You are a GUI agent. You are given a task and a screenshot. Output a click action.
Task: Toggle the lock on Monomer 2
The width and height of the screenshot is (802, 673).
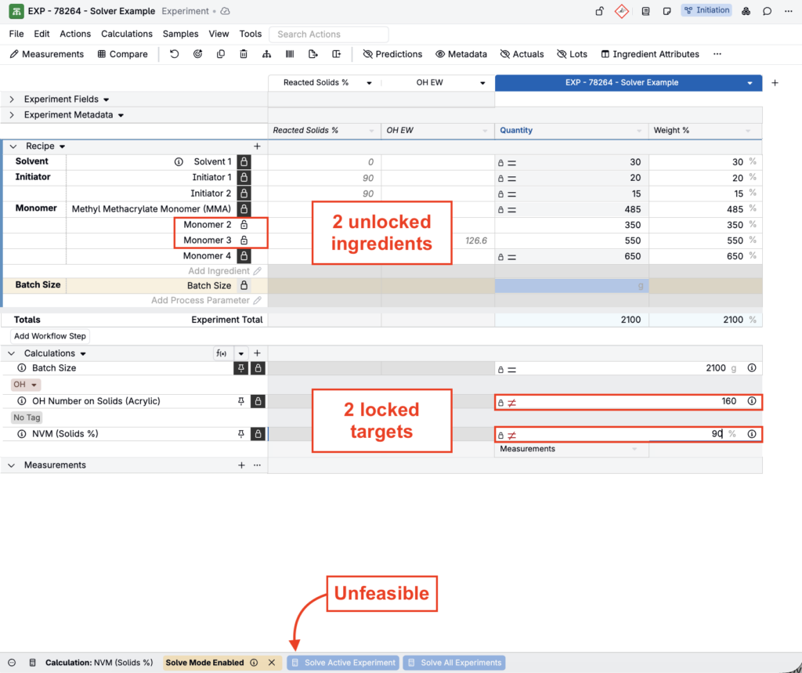coord(244,225)
